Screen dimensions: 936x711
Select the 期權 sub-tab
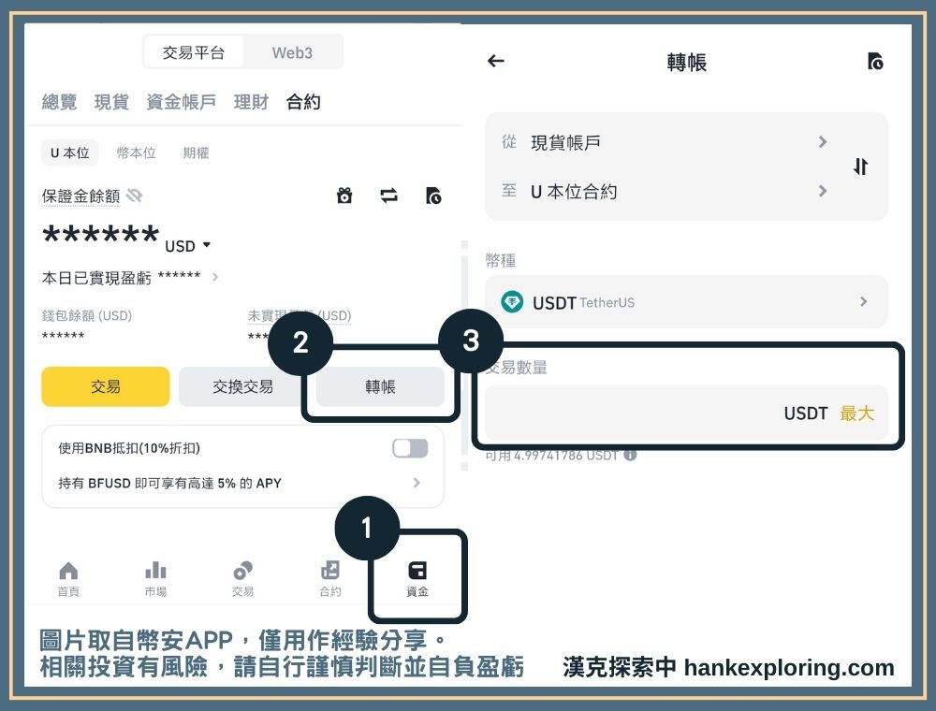coord(196,152)
